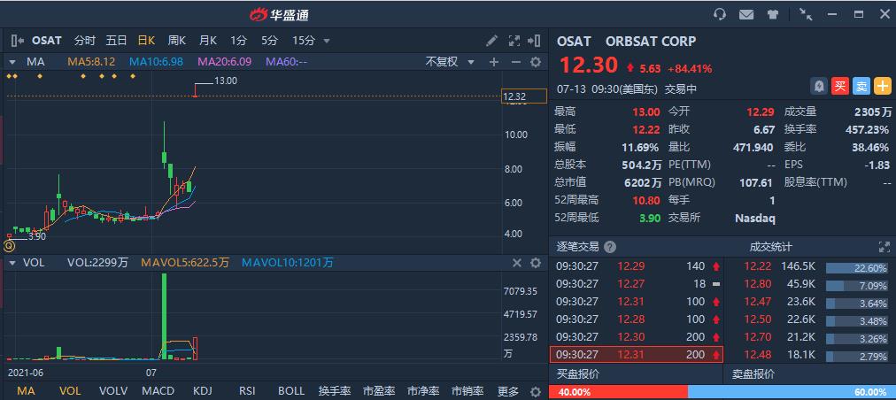Open customer service headset icon
Image resolution: width=896 pixels, height=400 pixels.
click(720, 14)
